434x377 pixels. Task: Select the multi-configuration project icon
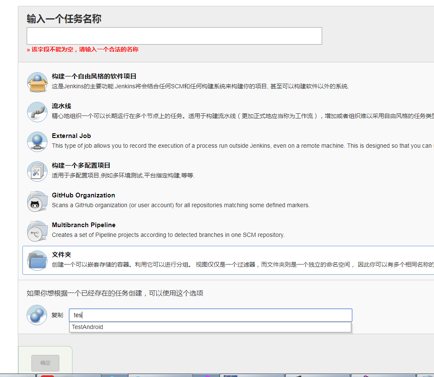click(x=37, y=172)
